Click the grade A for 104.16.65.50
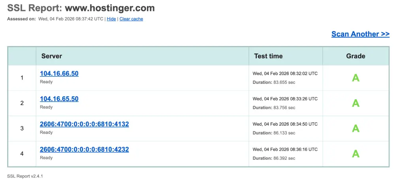Image resolution: width=395 pixels, height=183 pixels. [x=355, y=103]
